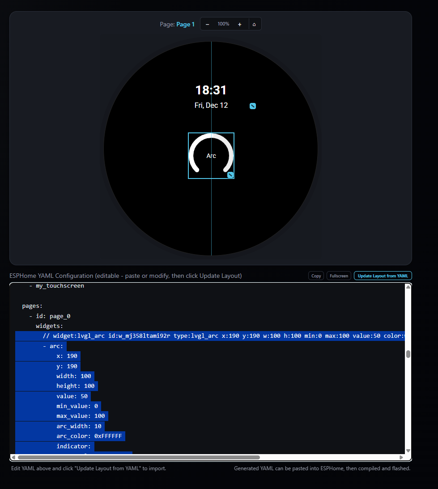Copy the YAML configuration
438x489 pixels.
tap(316, 276)
